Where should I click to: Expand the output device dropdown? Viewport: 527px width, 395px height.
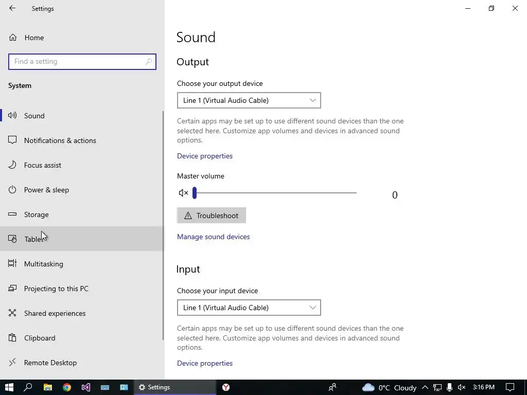click(x=249, y=100)
